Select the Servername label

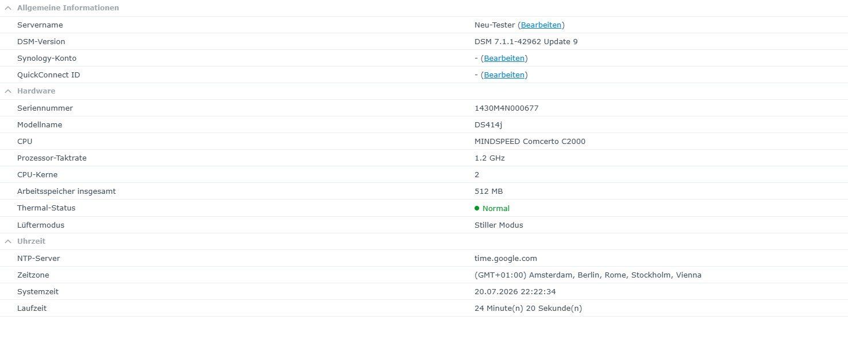(x=40, y=25)
